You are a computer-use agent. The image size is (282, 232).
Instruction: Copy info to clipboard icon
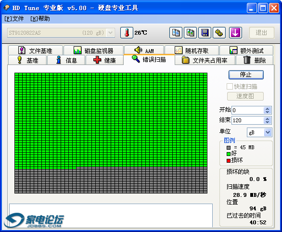pos(176,33)
